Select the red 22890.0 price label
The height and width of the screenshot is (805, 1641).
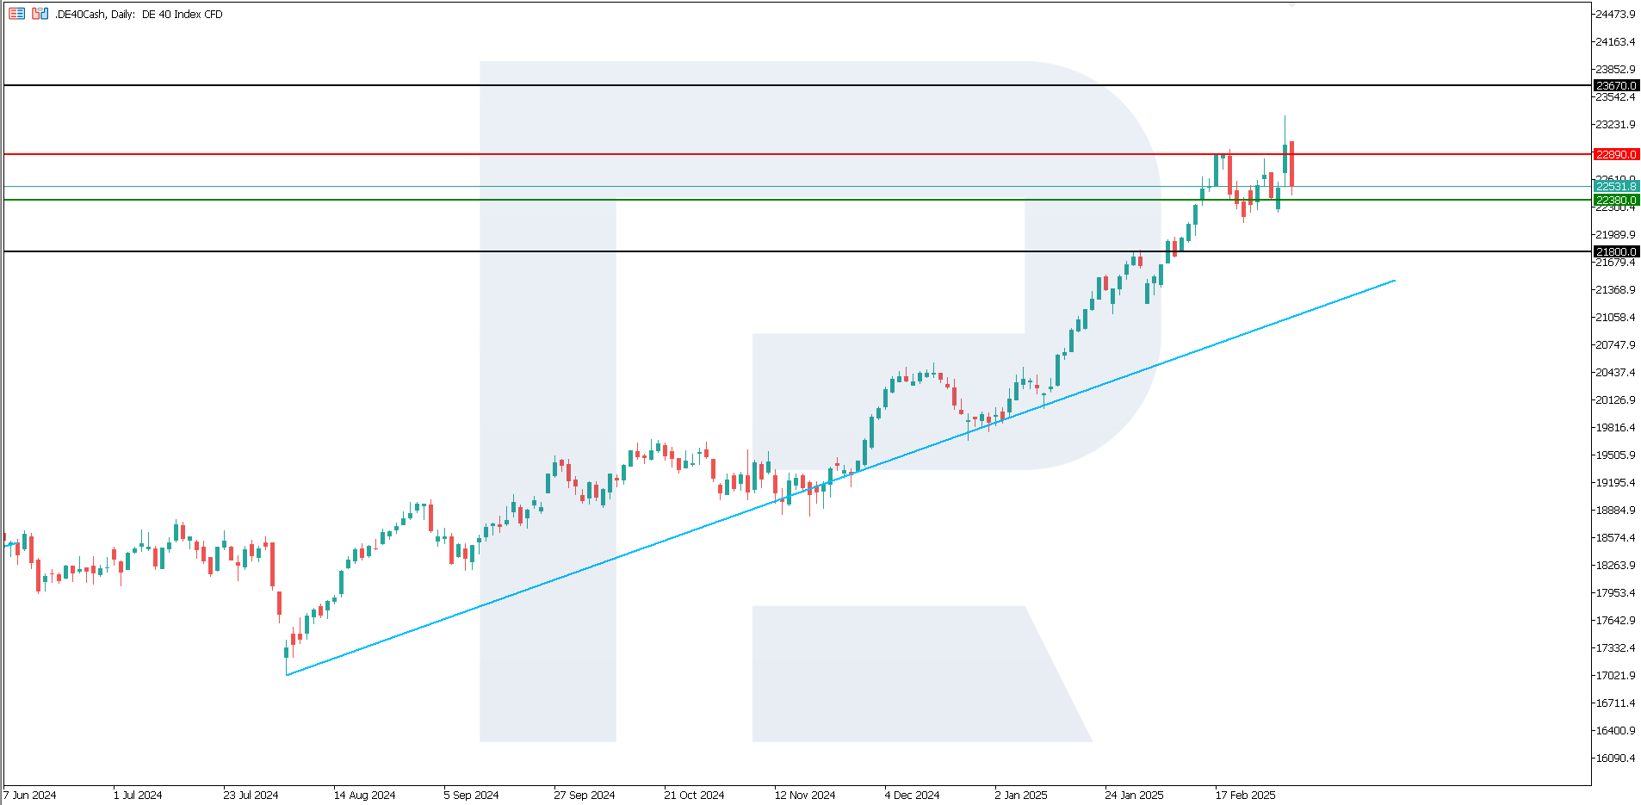click(1616, 155)
